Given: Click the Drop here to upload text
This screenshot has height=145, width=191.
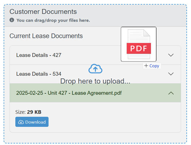Looking at the screenshot, I should 95,81.
